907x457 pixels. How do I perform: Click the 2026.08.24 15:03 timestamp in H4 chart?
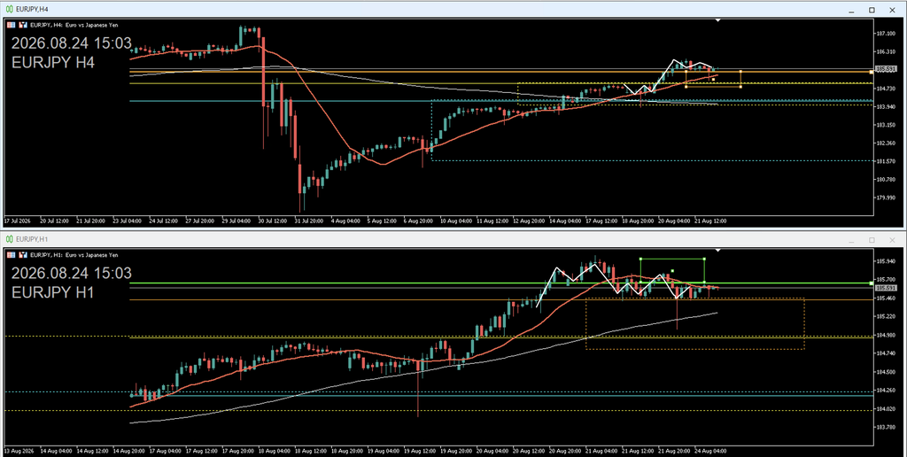point(72,43)
